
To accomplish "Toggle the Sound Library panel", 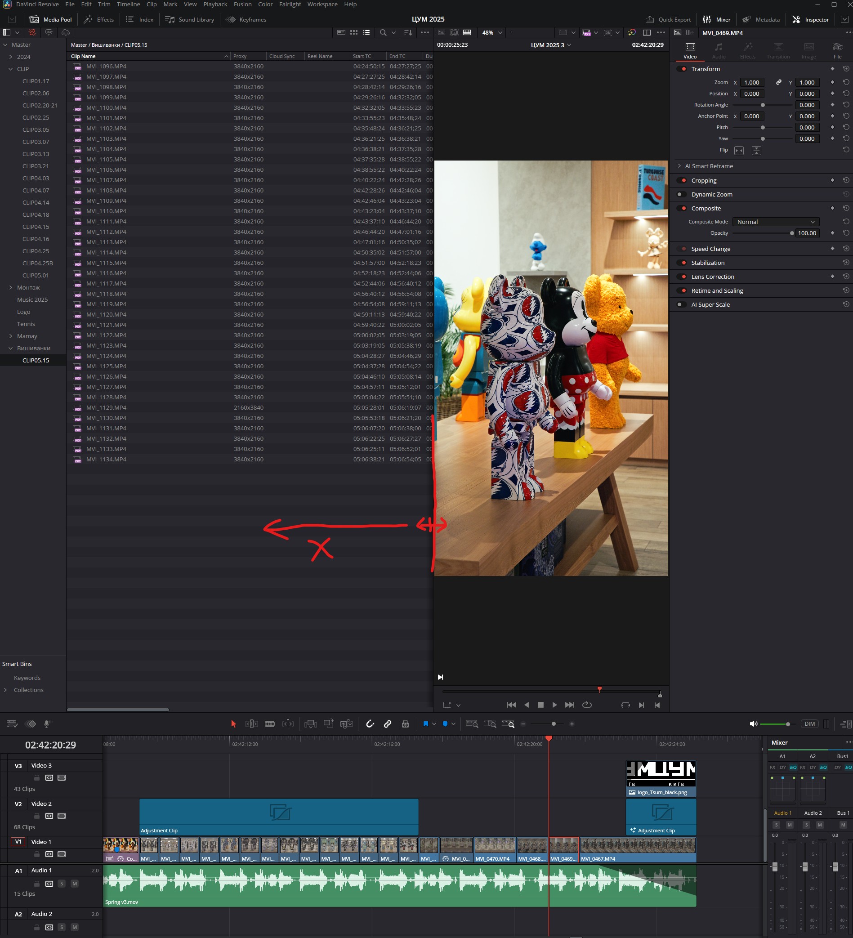I will (189, 19).
